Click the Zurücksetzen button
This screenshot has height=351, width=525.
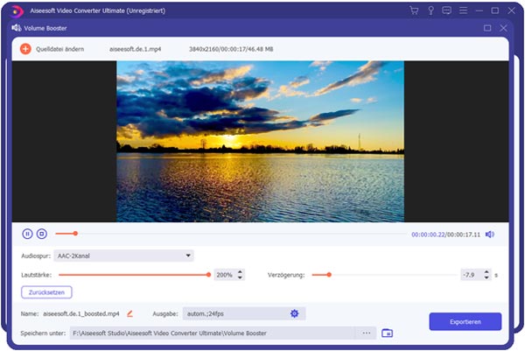(x=46, y=292)
